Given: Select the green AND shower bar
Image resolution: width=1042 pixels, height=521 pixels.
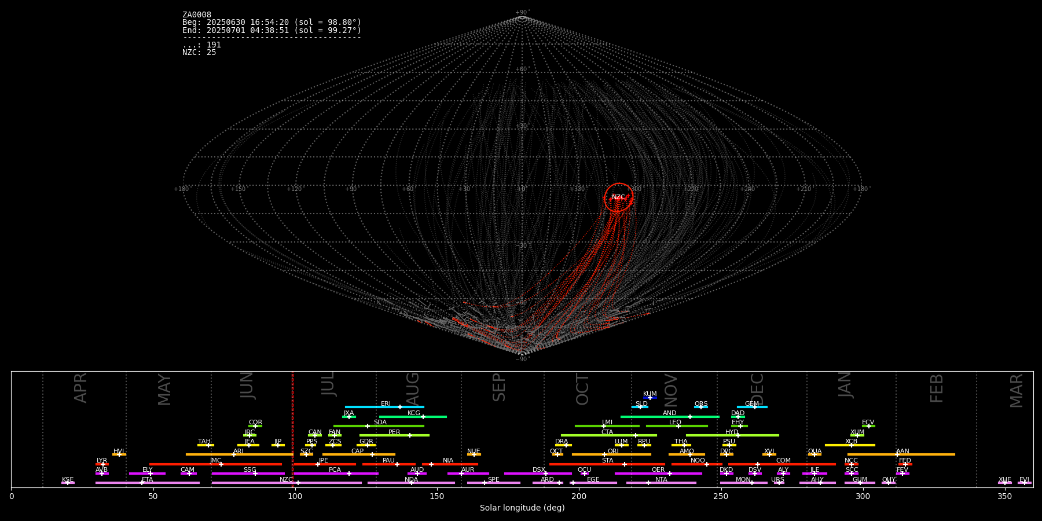Looking at the screenshot, I should [x=670, y=416].
